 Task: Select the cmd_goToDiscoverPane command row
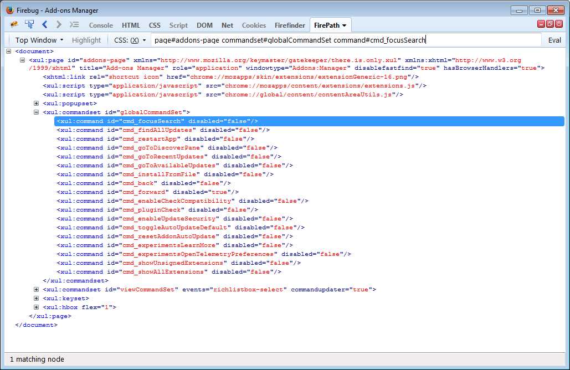(167, 147)
